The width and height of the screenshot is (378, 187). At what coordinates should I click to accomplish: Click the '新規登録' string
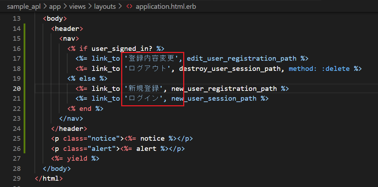tap(145, 88)
